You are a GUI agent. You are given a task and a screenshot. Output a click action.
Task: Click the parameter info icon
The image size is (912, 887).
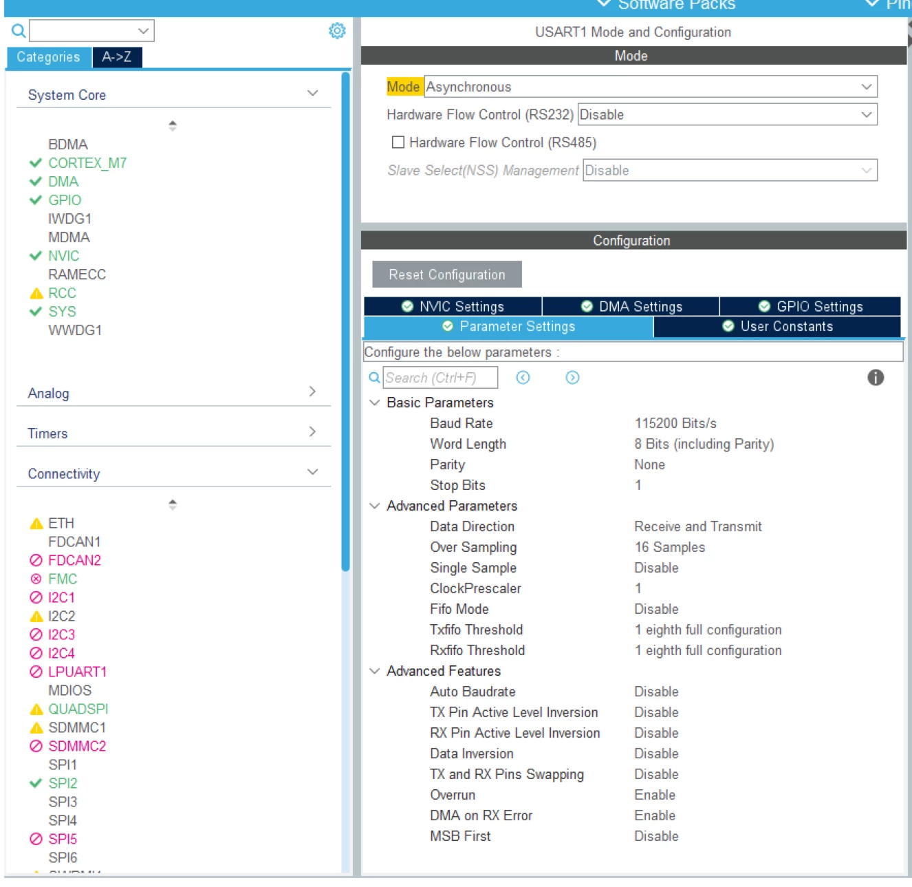point(875,377)
